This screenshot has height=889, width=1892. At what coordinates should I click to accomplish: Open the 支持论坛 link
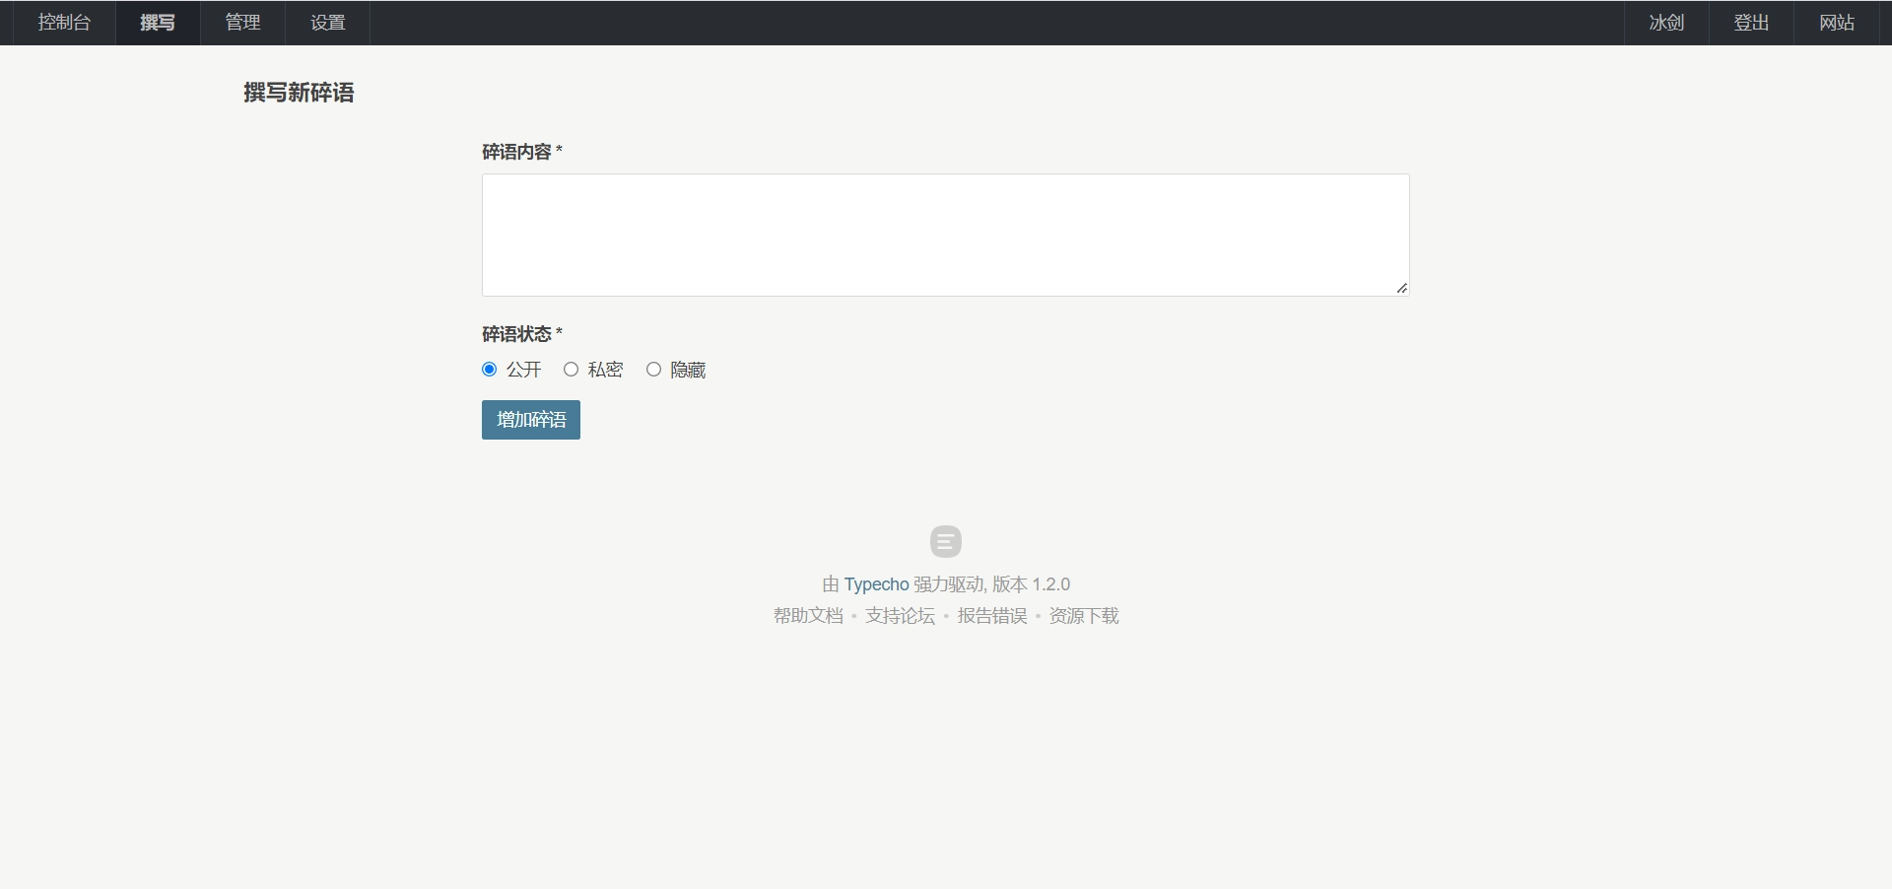coord(900,616)
